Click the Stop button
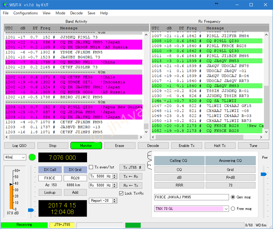This screenshot has height=229, width=273. pyautogui.click(x=53, y=146)
